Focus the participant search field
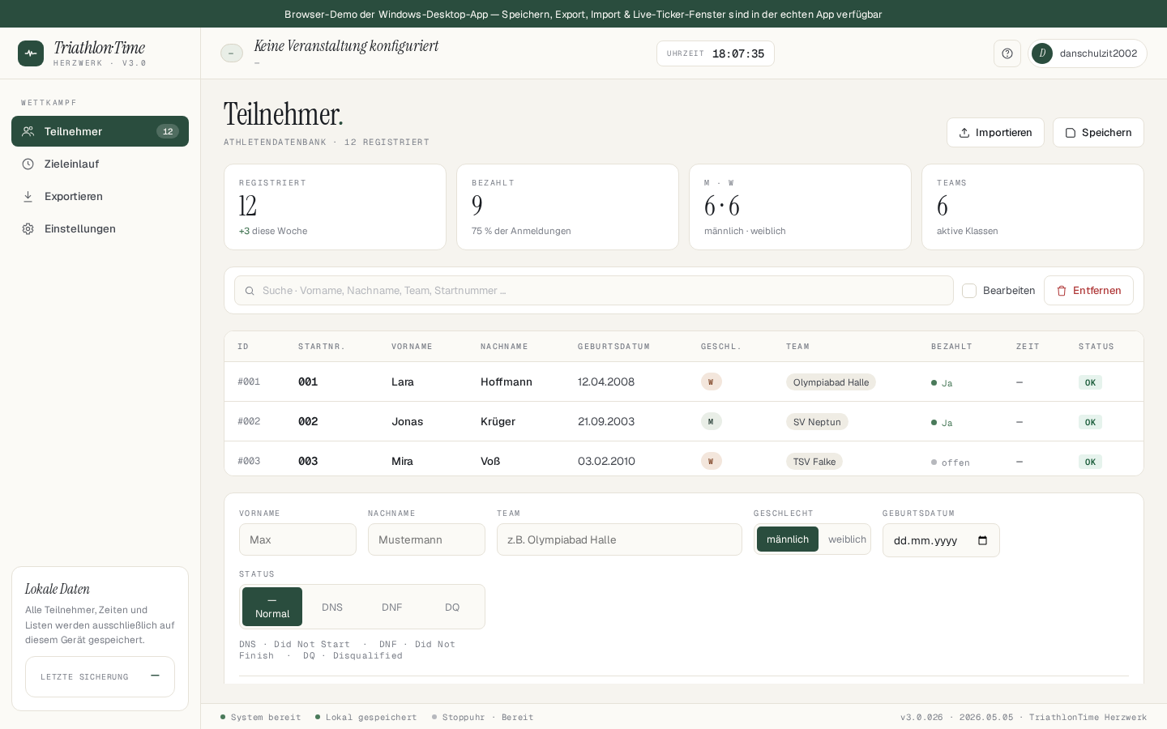This screenshot has width=1167, height=729. 594,291
